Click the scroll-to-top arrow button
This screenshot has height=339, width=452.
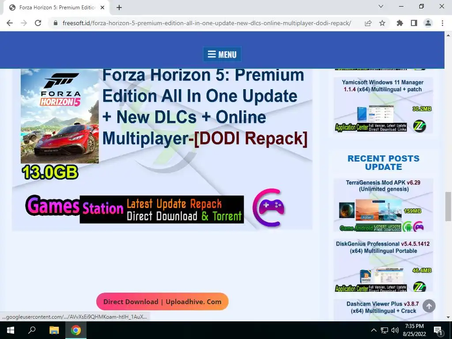(429, 306)
